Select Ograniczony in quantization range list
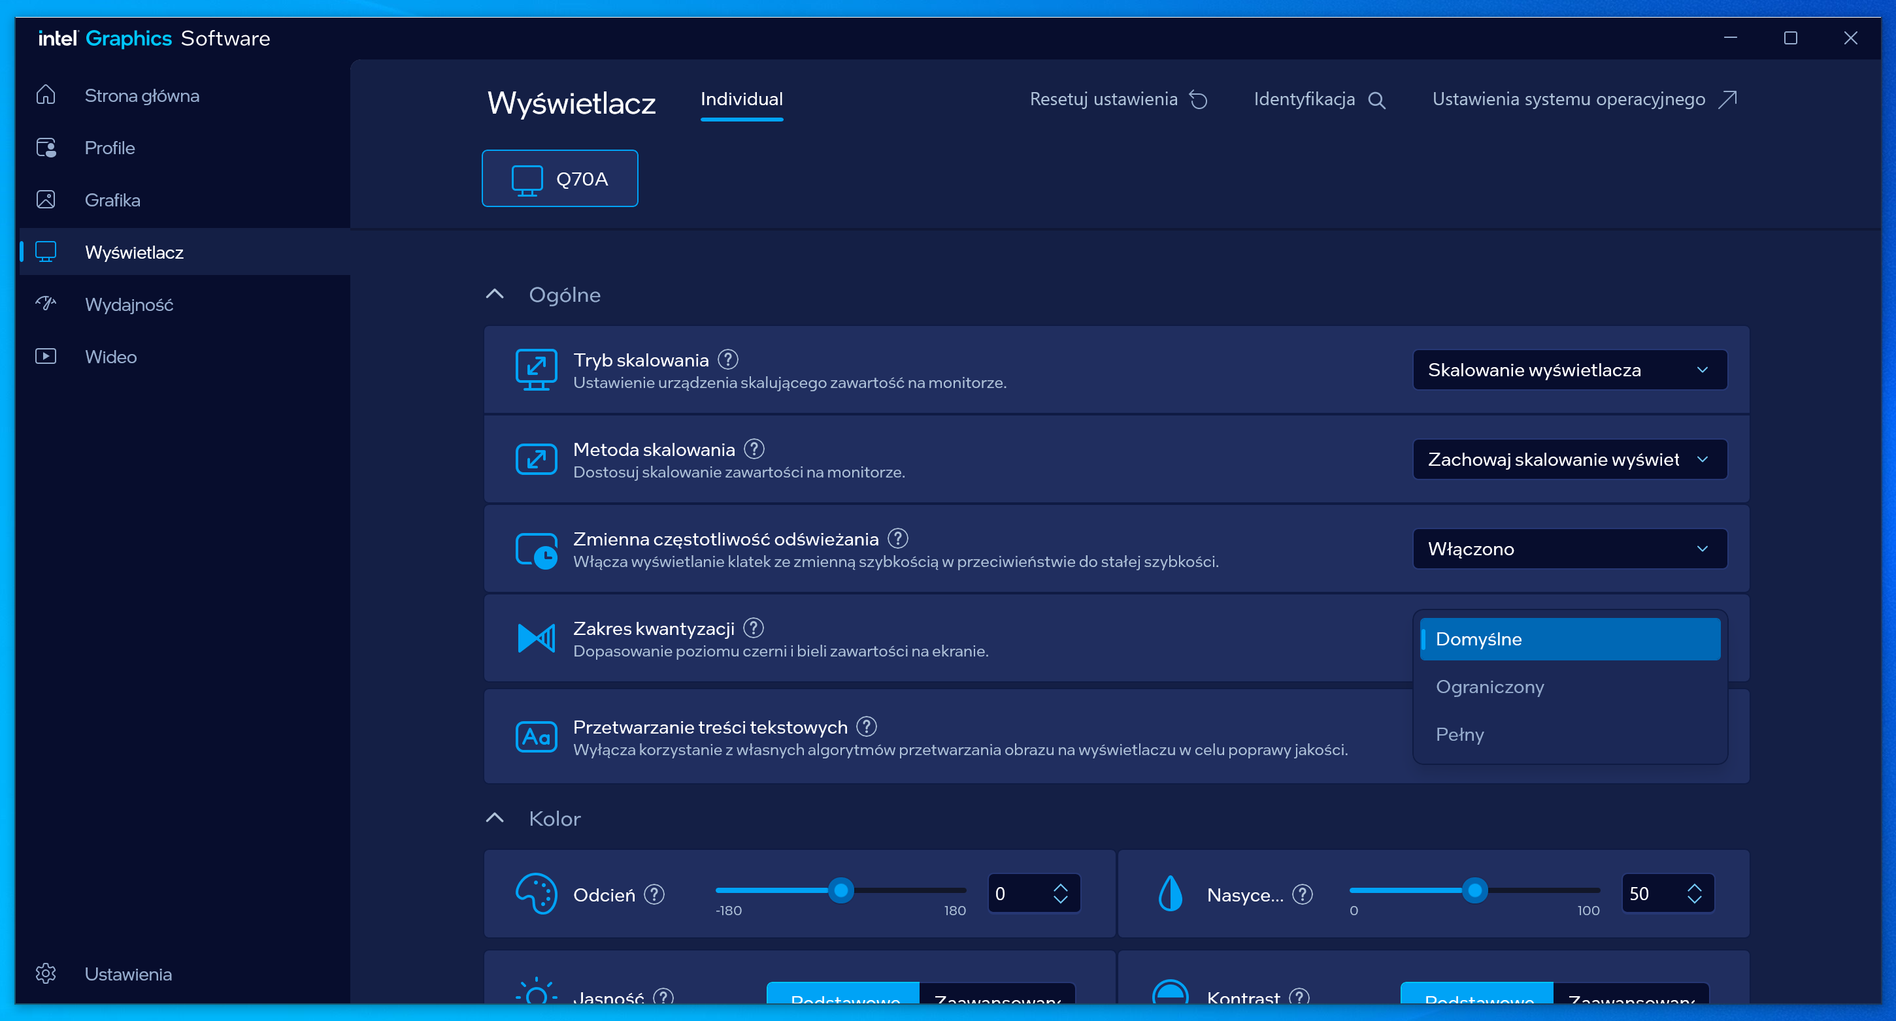The image size is (1896, 1021). point(1489,687)
